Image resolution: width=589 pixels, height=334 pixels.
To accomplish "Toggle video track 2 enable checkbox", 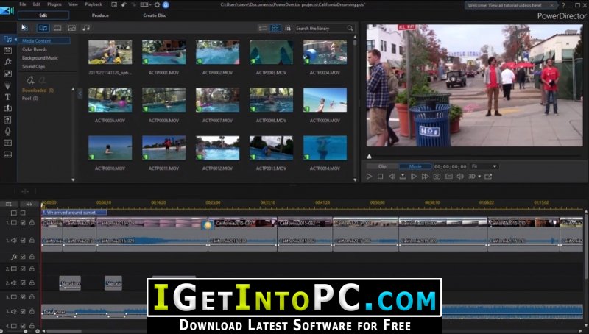I will coord(23,269).
